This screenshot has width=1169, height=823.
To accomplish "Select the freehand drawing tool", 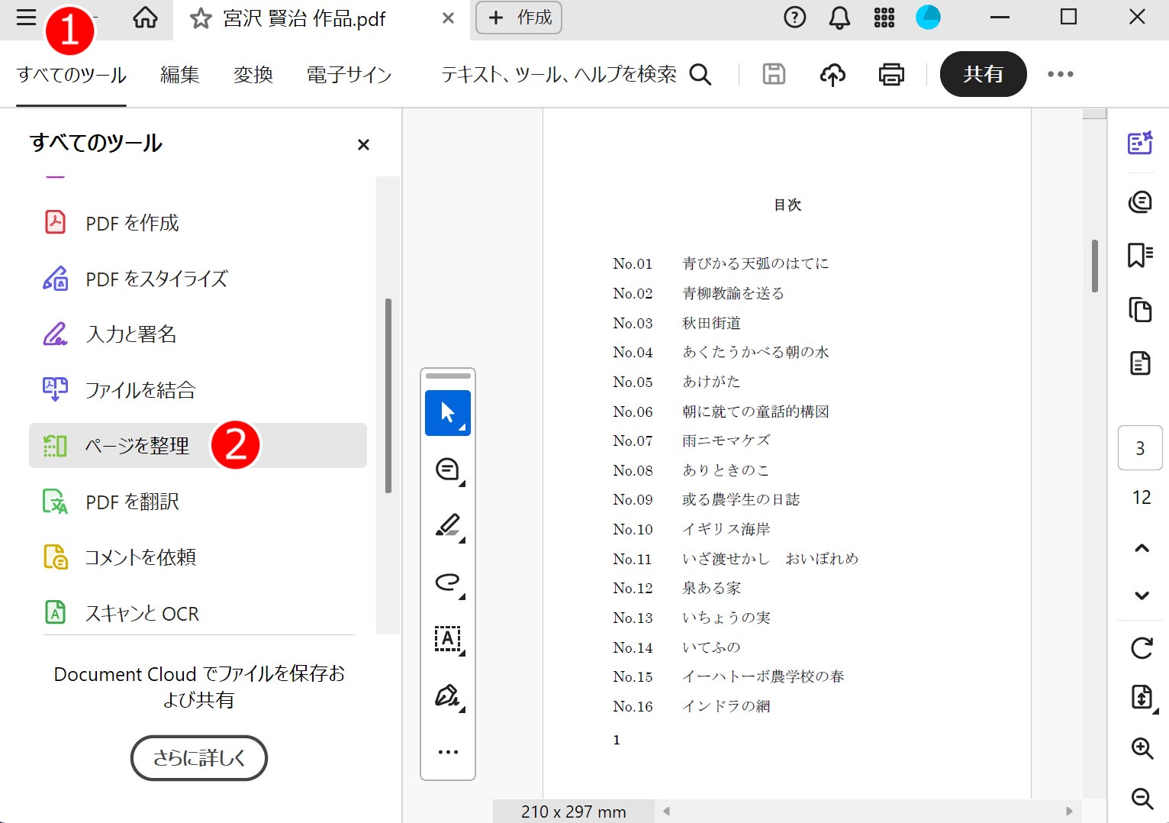I will tap(448, 583).
